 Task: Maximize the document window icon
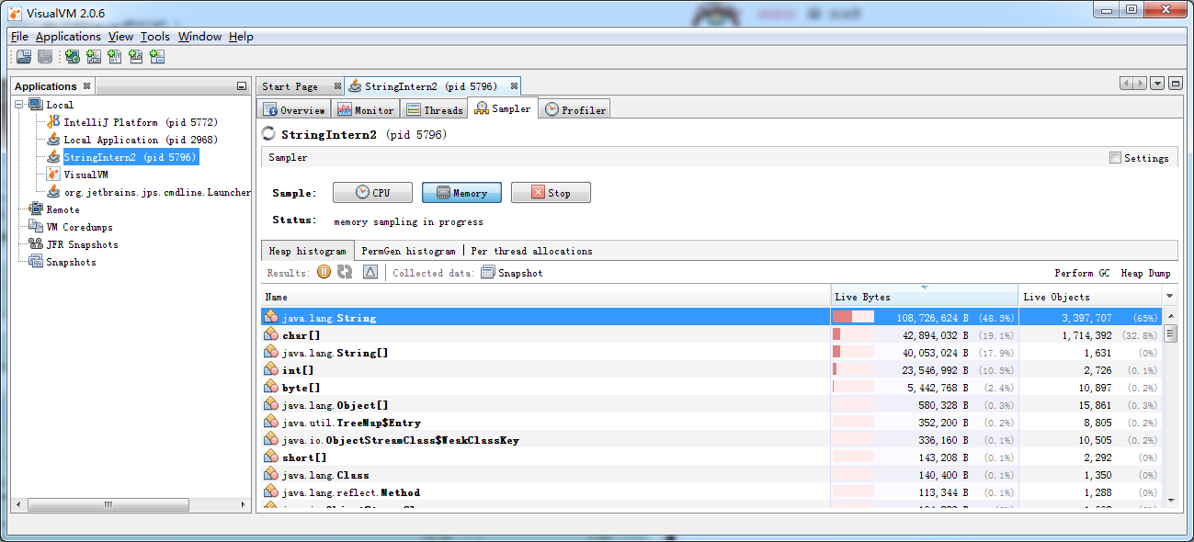tap(1175, 84)
